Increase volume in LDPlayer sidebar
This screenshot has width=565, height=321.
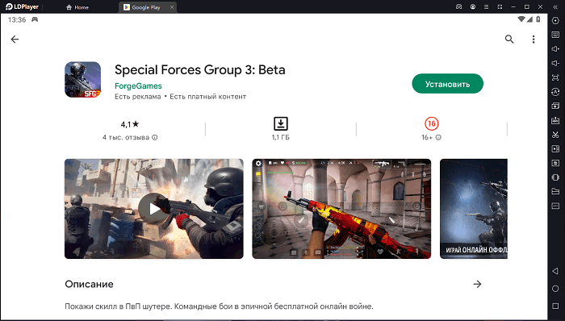[x=555, y=49]
